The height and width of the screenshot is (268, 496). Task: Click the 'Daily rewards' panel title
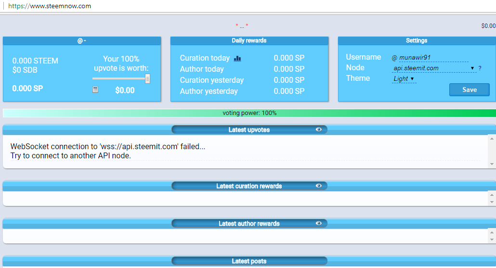[249, 40]
